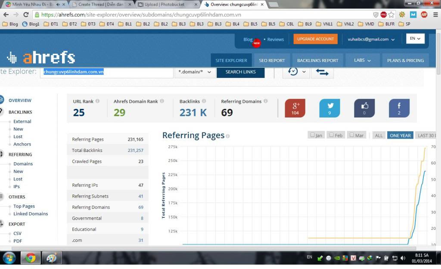Click the SEARCH LINKS button

click(240, 72)
